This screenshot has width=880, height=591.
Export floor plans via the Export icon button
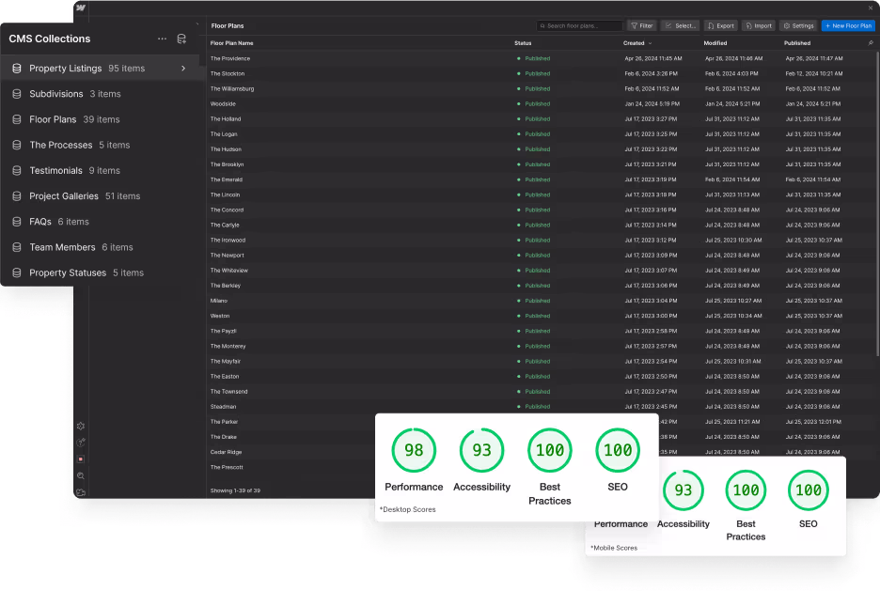point(720,25)
